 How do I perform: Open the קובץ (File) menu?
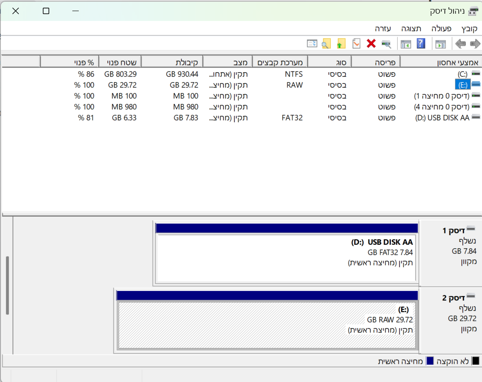point(469,29)
